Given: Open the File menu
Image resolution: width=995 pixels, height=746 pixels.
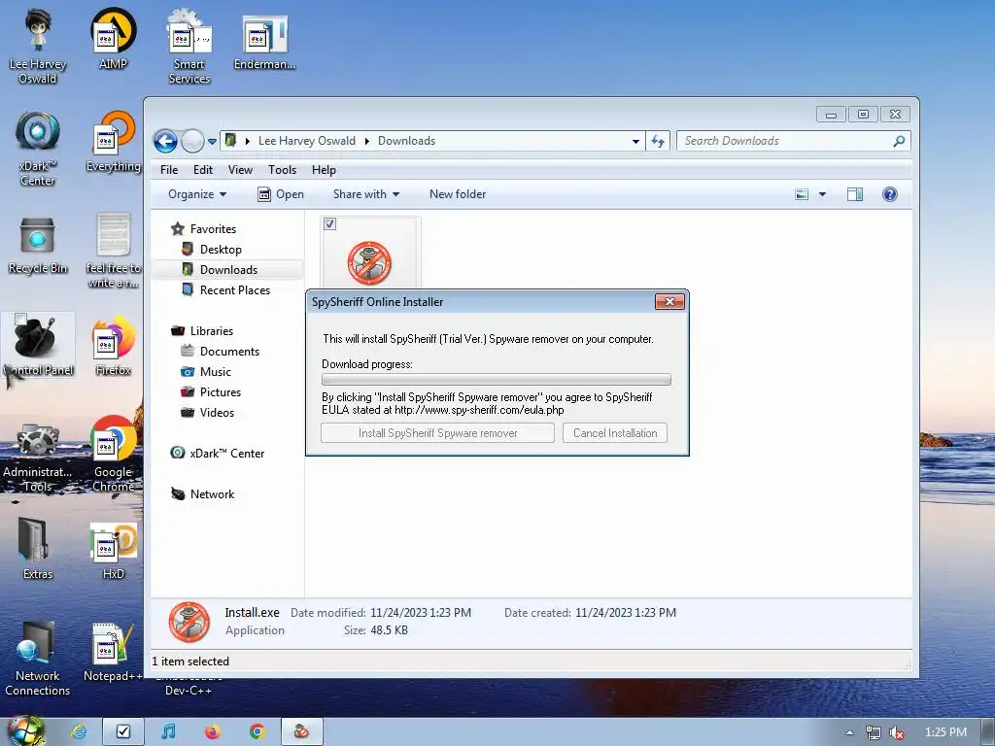Looking at the screenshot, I should pos(169,170).
